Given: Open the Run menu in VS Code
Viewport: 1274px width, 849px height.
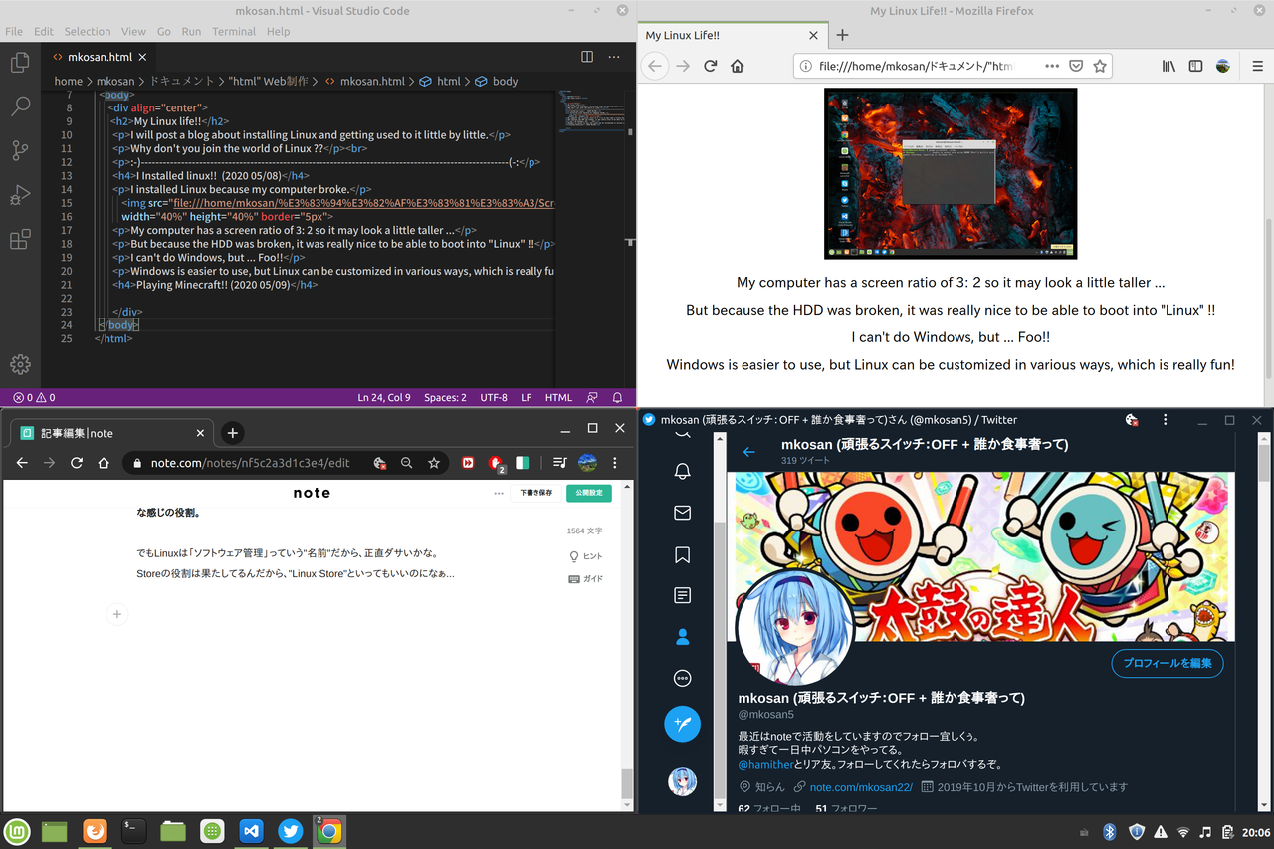Looking at the screenshot, I should coord(191,31).
